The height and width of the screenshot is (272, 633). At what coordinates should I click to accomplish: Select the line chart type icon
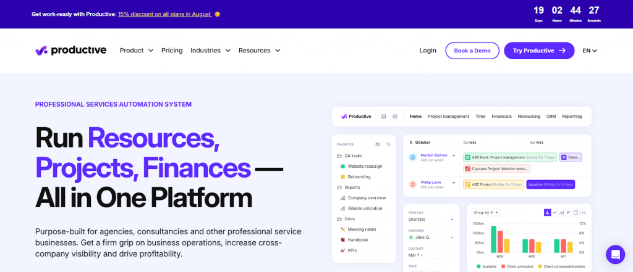pyautogui.click(x=555, y=212)
